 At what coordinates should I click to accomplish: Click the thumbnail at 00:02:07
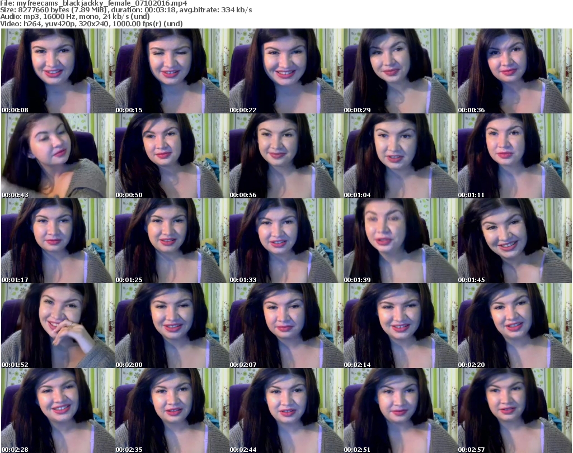click(286, 326)
